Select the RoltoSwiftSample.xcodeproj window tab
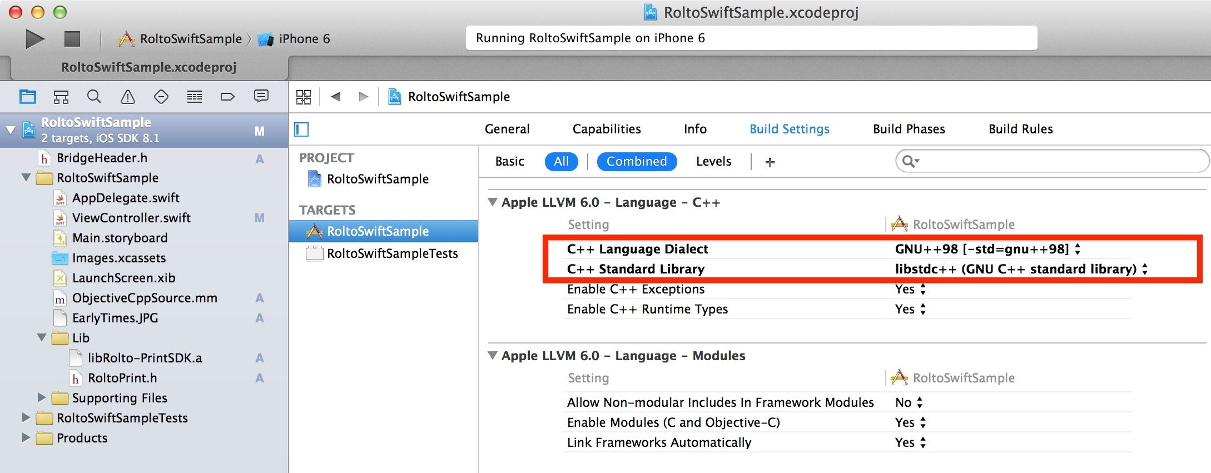The image size is (1211, 473). coord(149,67)
